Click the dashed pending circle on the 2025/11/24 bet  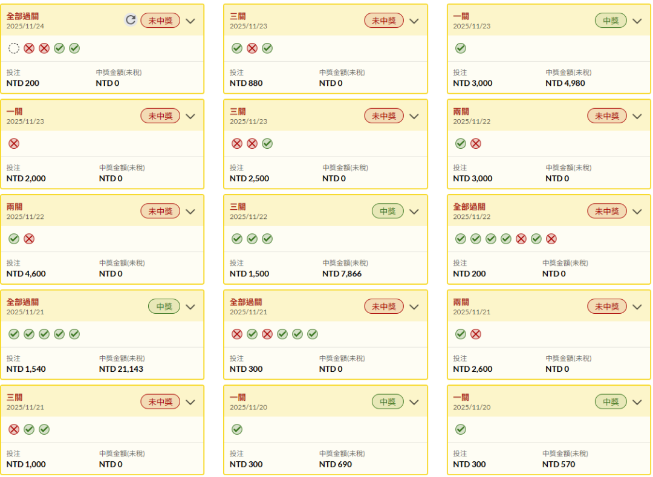14,48
